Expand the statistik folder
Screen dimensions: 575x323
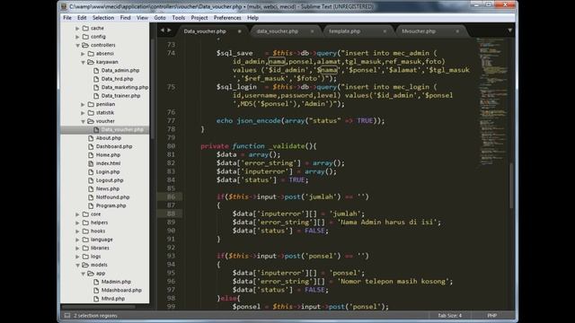tap(83, 113)
